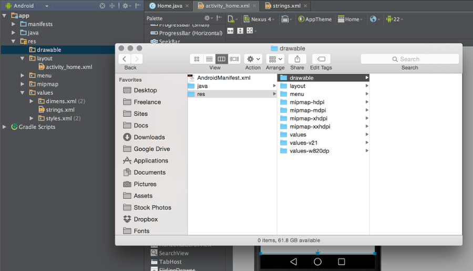Screen dimensions: 473x271
Task: Click the Finder Edit Tags button
Action: coord(321,59)
